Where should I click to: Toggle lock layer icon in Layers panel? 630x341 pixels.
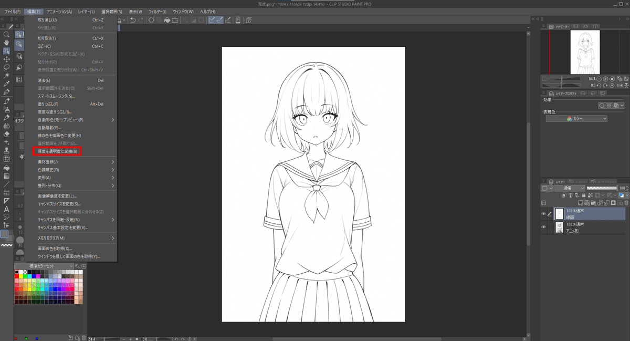pos(584,195)
